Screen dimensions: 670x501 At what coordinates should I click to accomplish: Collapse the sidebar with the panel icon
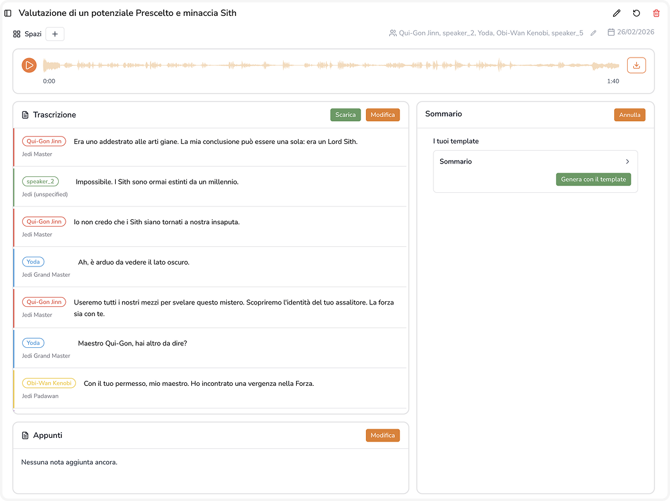click(x=8, y=13)
